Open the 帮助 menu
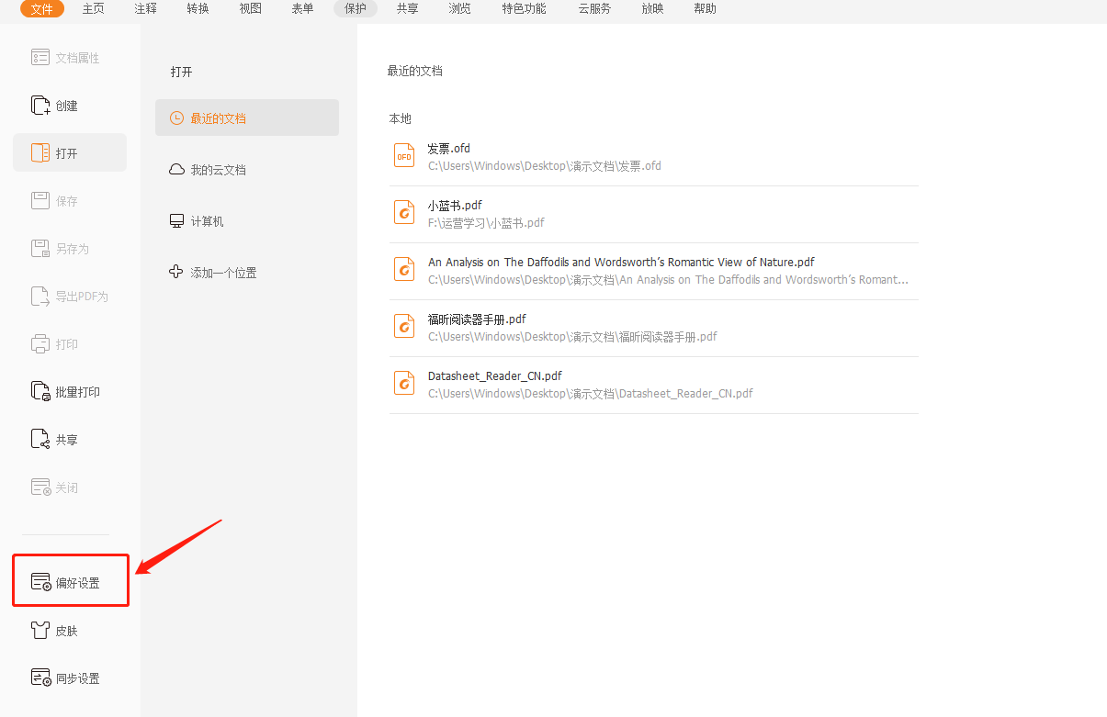Image resolution: width=1107 pixels, height=717 pixels. coord(706,9)
